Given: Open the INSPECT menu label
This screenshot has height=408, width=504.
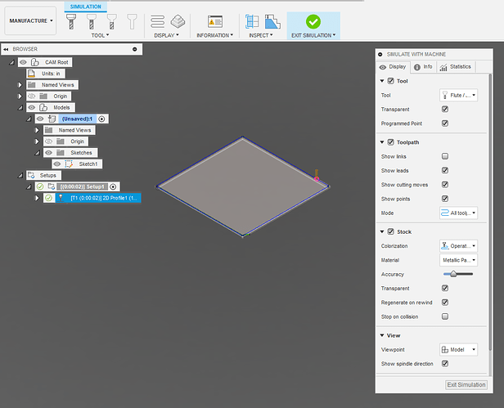Looking at the screenshot, I should (261, 35).
